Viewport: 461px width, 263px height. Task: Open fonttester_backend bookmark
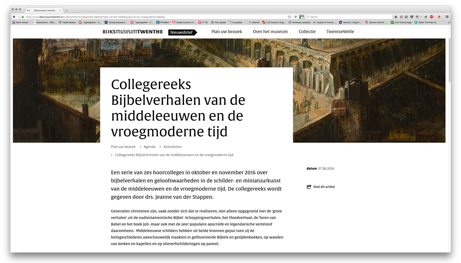pos(299,22)
